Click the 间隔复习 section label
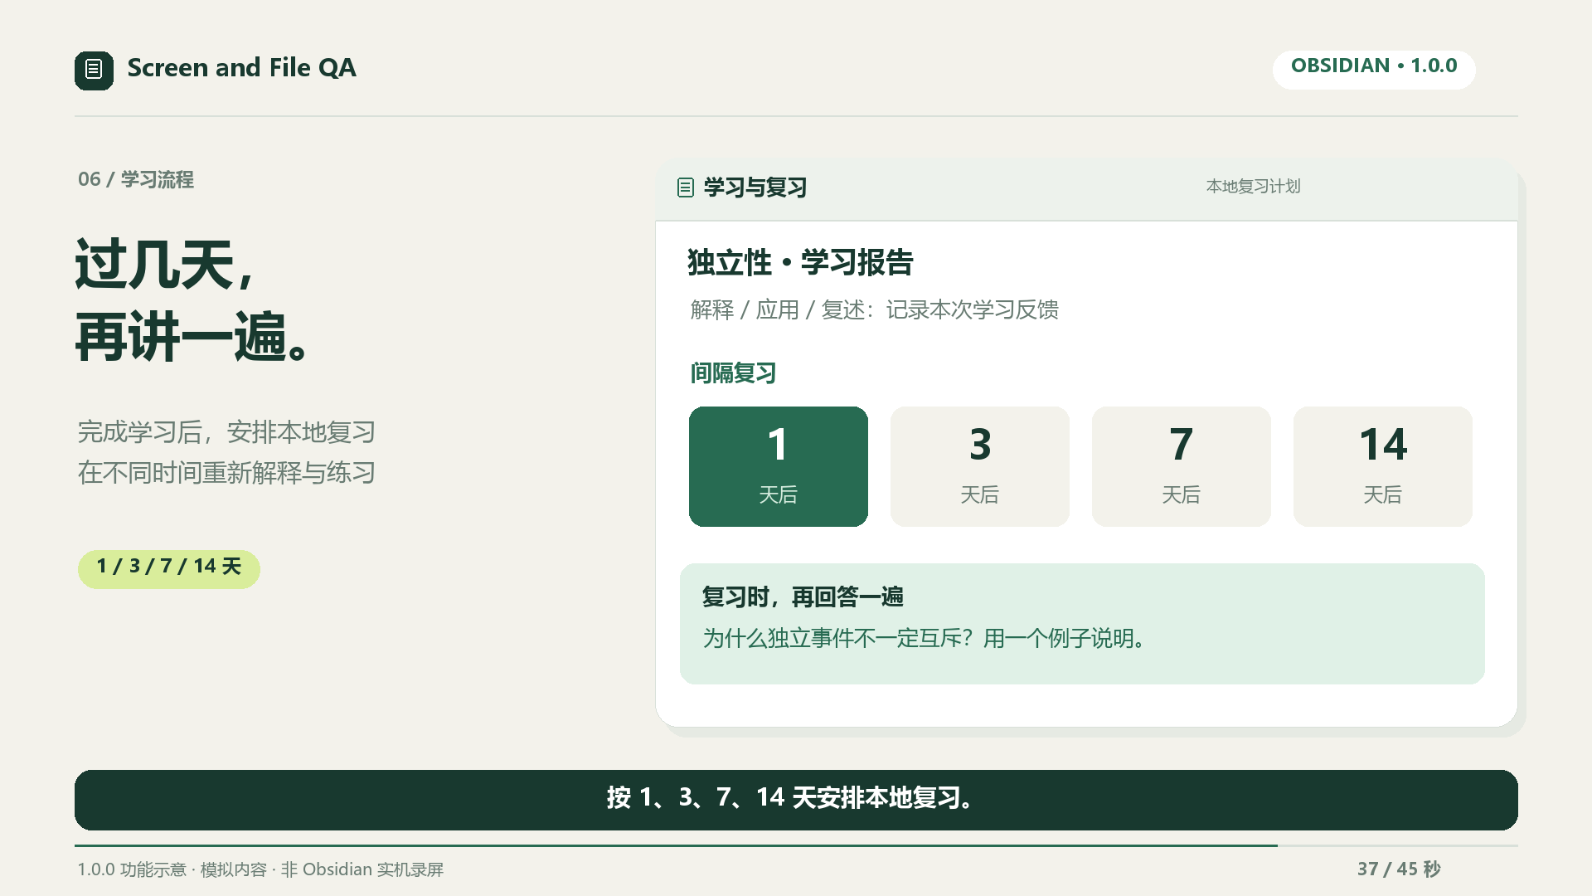1592x896 pixels. point(733,373)
